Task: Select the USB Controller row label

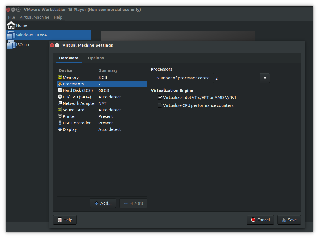Action: [77, 123]
